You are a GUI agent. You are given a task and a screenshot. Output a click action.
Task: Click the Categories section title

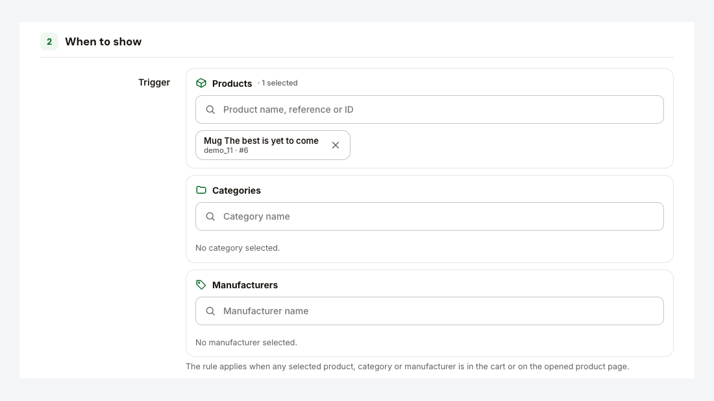click(x=236, y=190)
